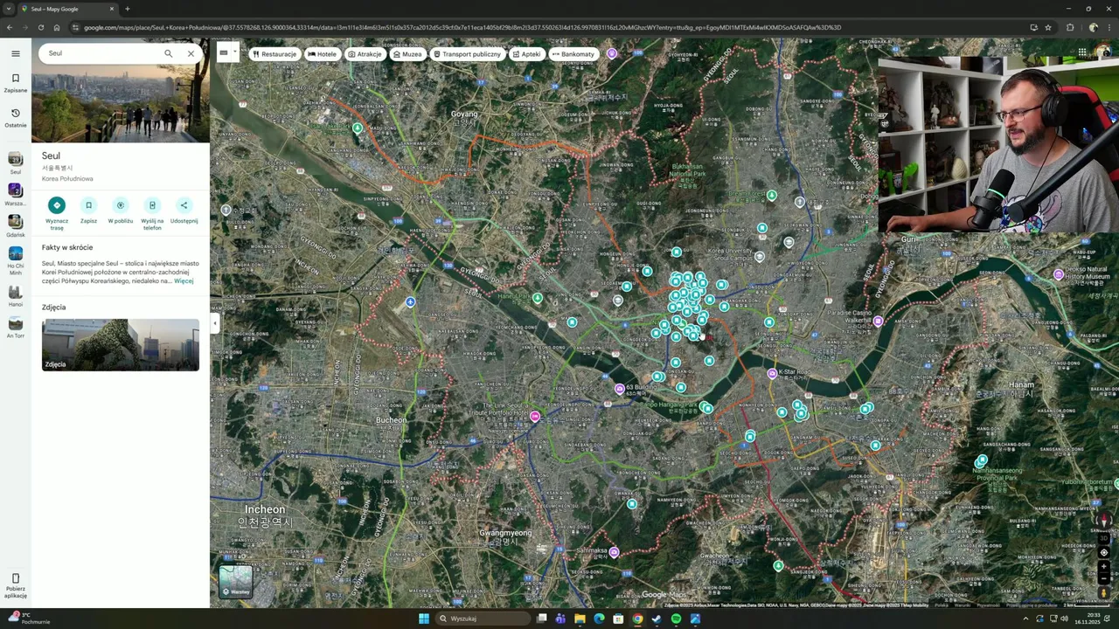Zoom out with the minus button
This screenshot has height=629, width=1119.
1103,578
